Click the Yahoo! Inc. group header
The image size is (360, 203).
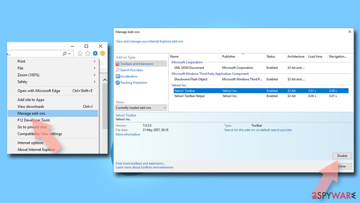(179, 85)
